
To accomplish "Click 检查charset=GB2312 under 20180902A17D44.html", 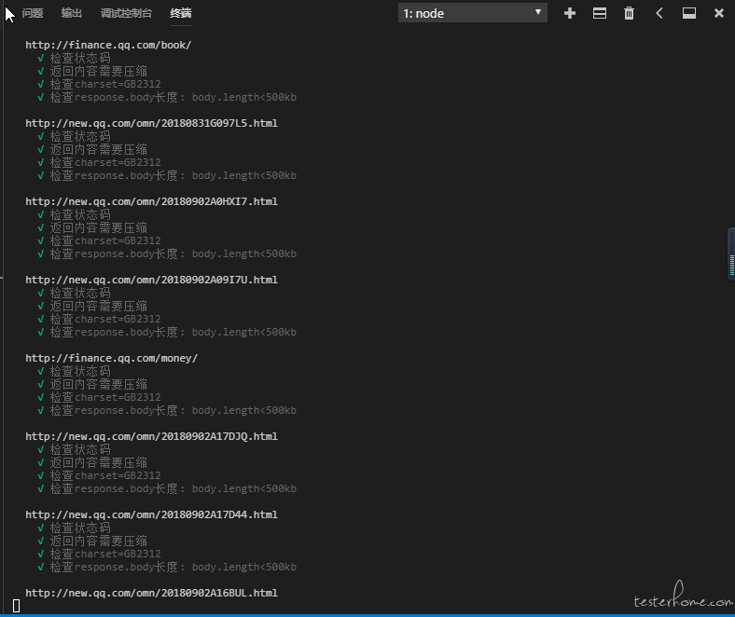I will tap(105, 554).
